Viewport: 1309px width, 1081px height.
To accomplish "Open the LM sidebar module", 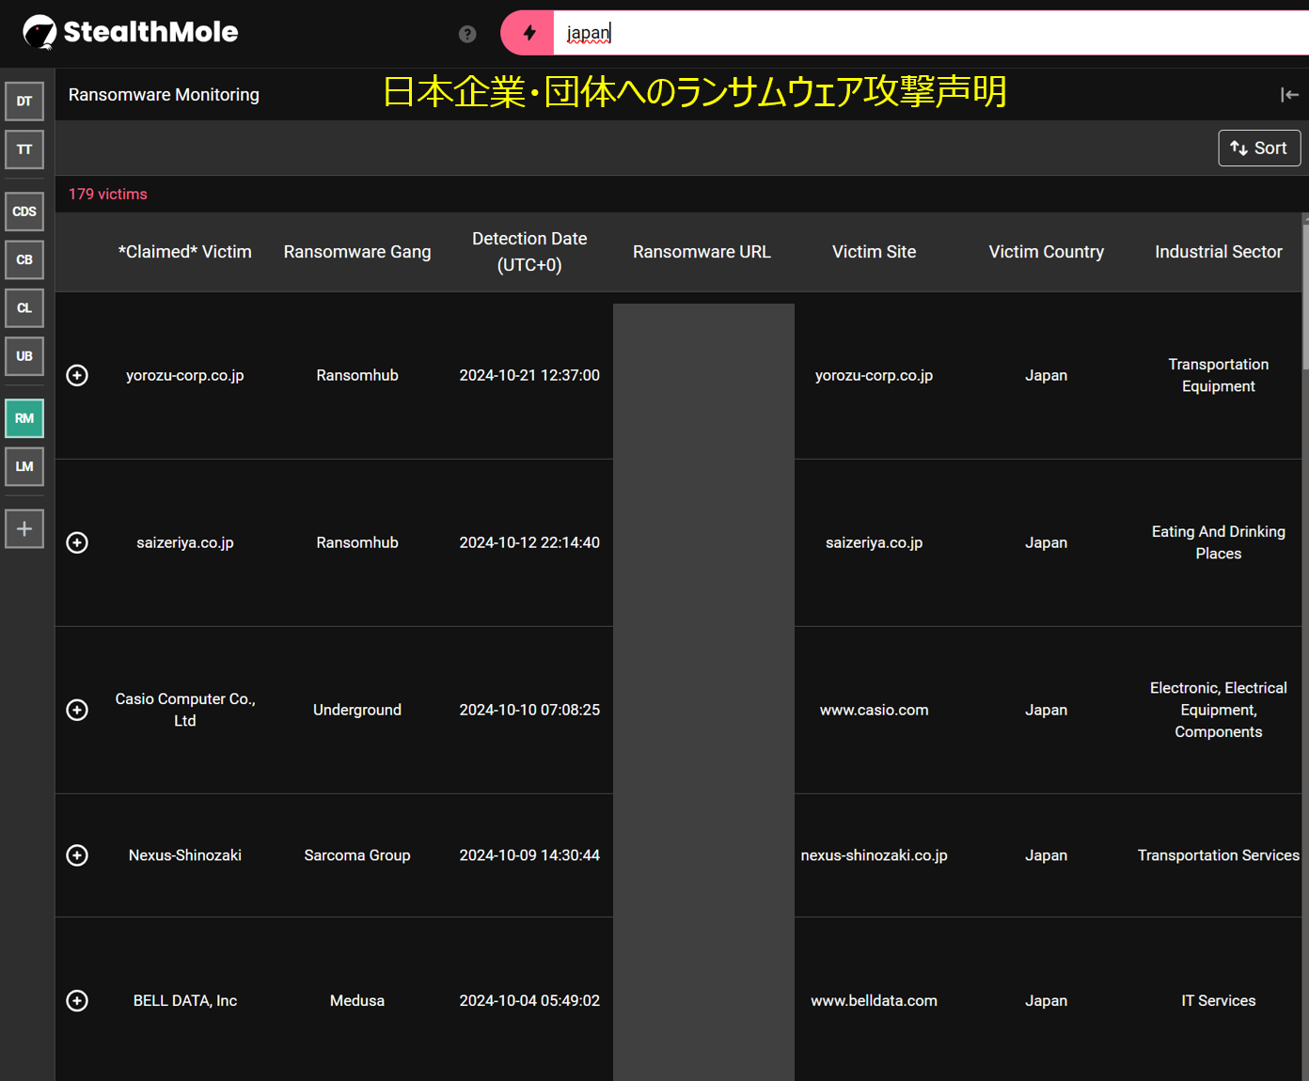I will tap(24, 466).
